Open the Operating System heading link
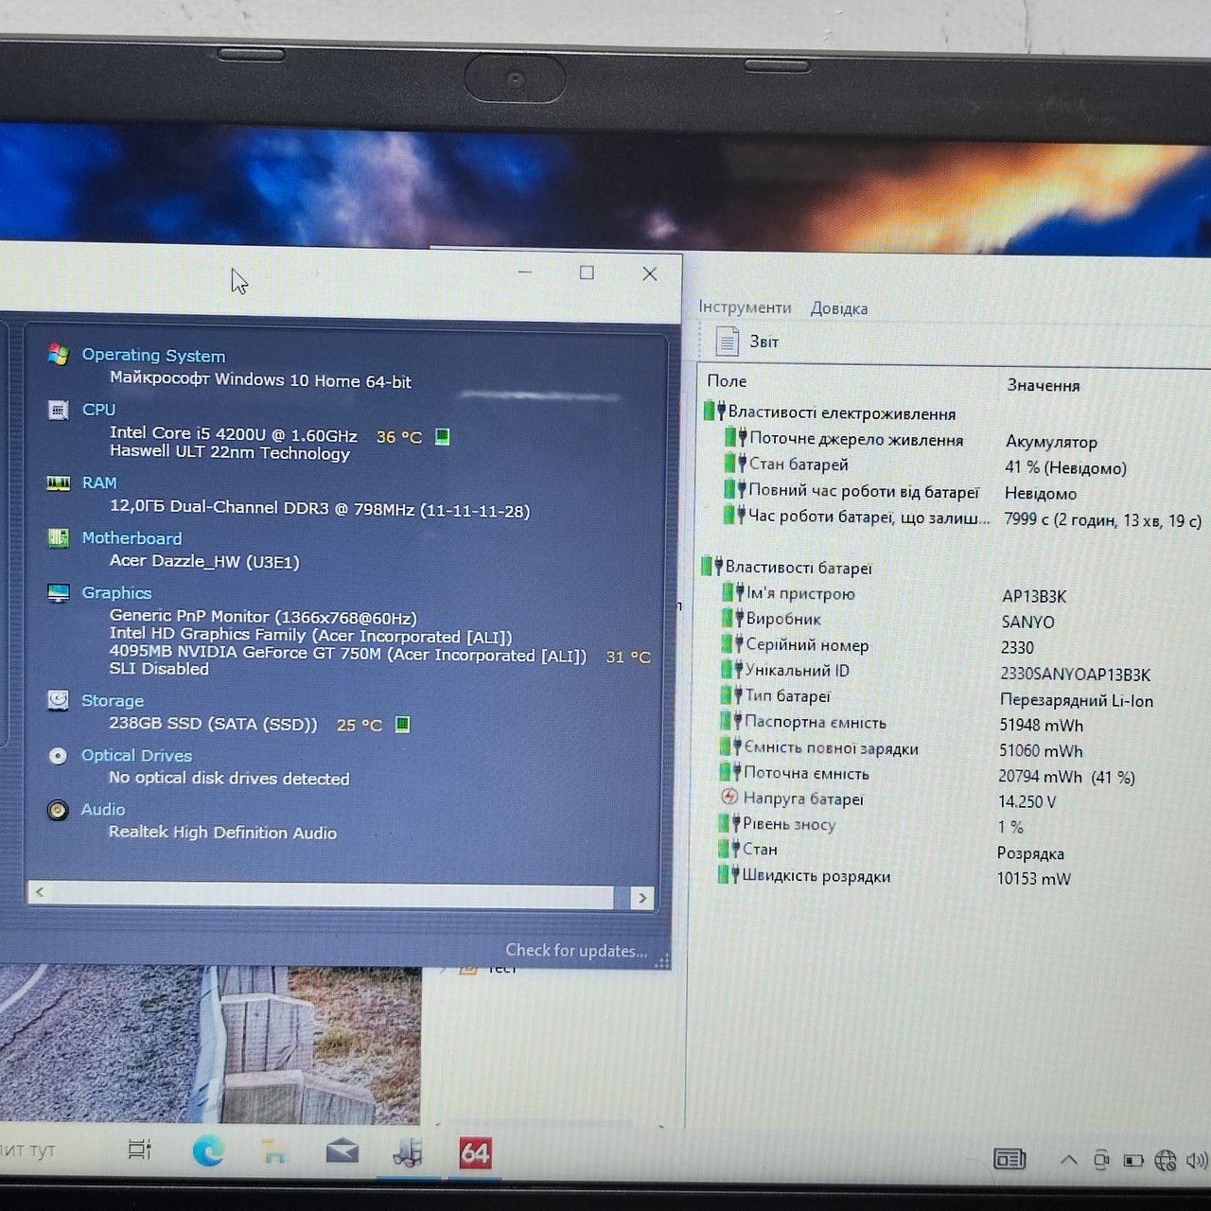Screen dimensions: 1211x1211 153,355
